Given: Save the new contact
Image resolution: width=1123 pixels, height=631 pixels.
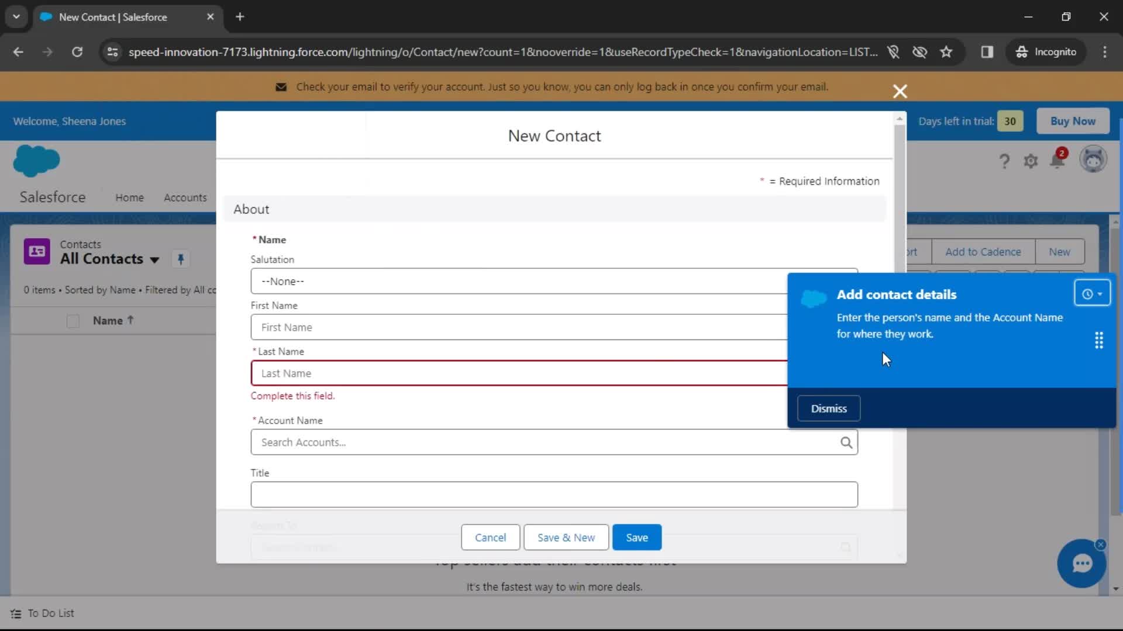Looking at the screenshot, I should point(636,538).
